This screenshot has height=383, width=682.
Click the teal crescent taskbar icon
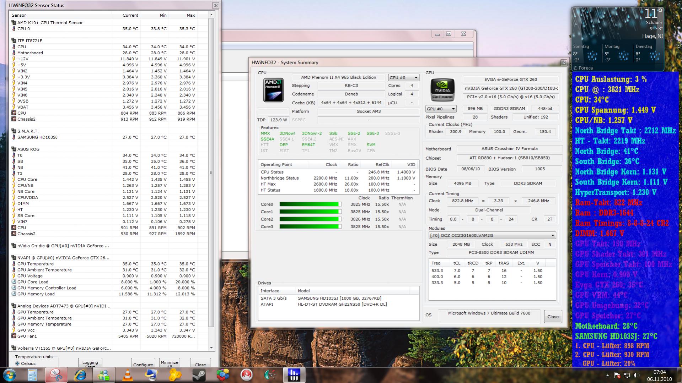270,375
